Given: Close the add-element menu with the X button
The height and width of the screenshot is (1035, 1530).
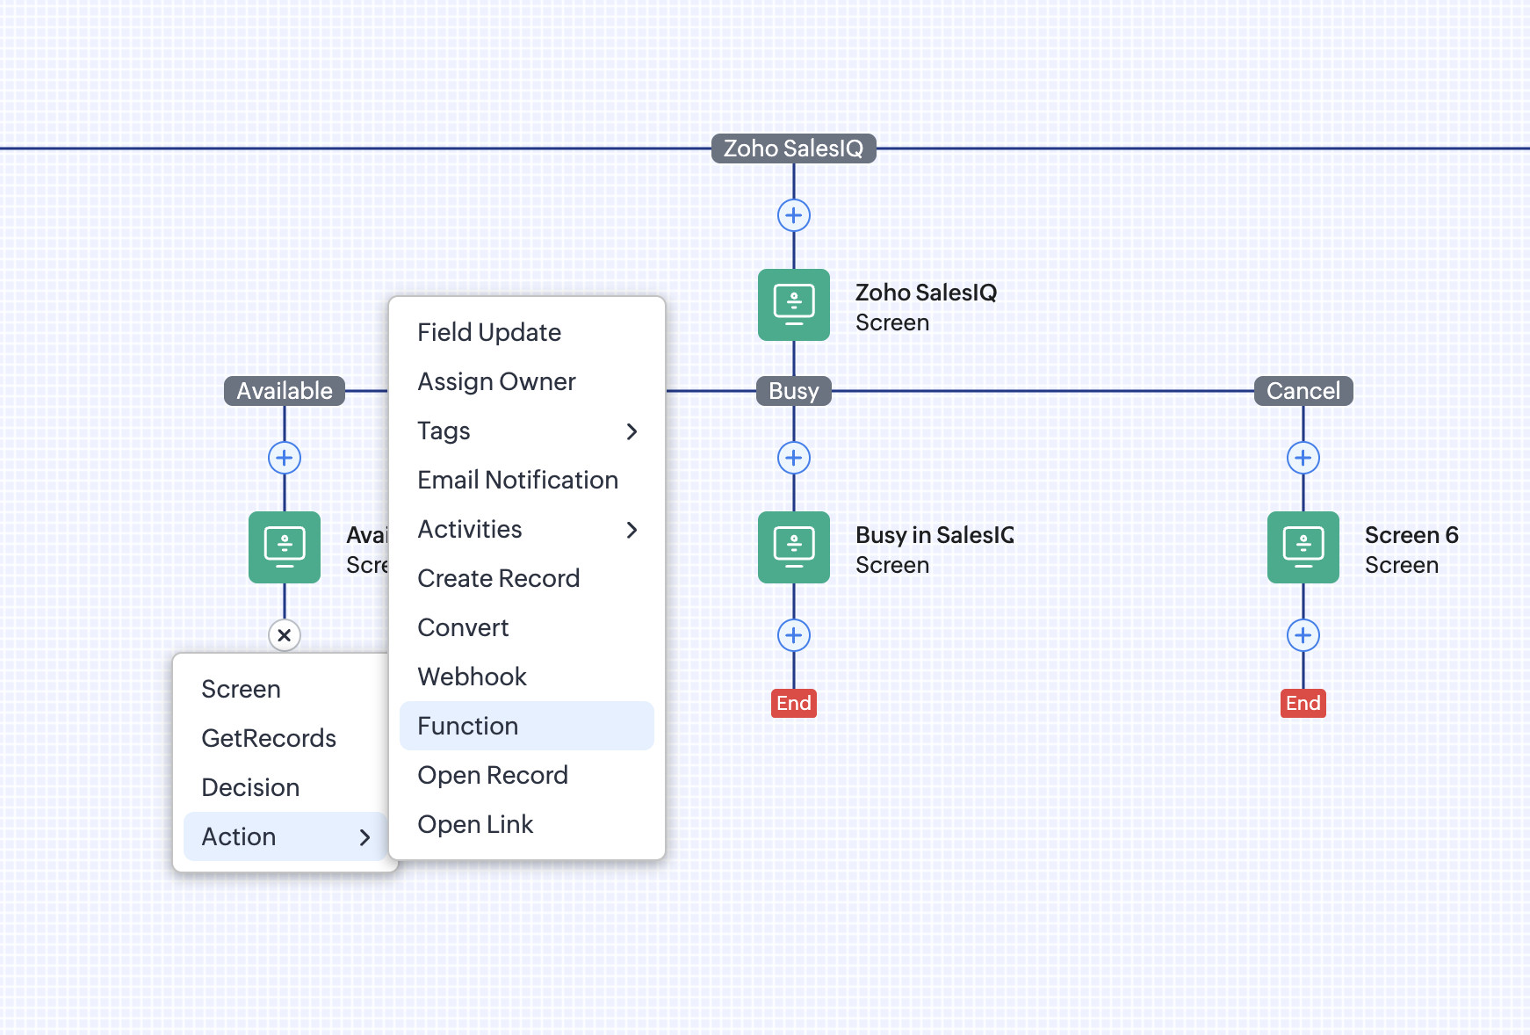Looking at the screenshot, I should point(285,635).
